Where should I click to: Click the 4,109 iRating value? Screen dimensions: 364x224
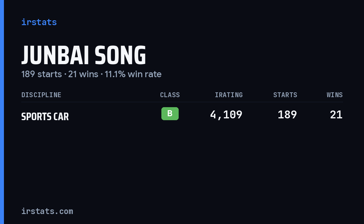226,115
